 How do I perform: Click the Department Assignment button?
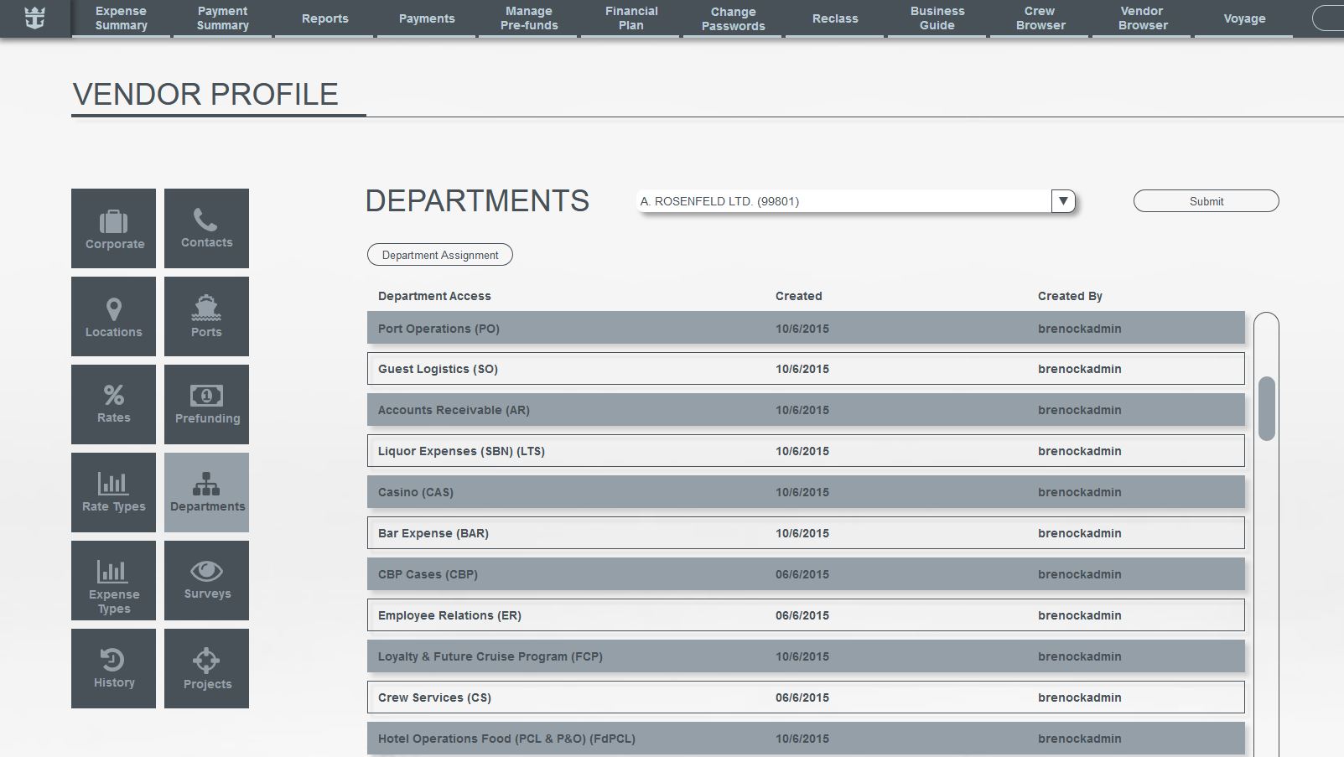tap(439, 255)
